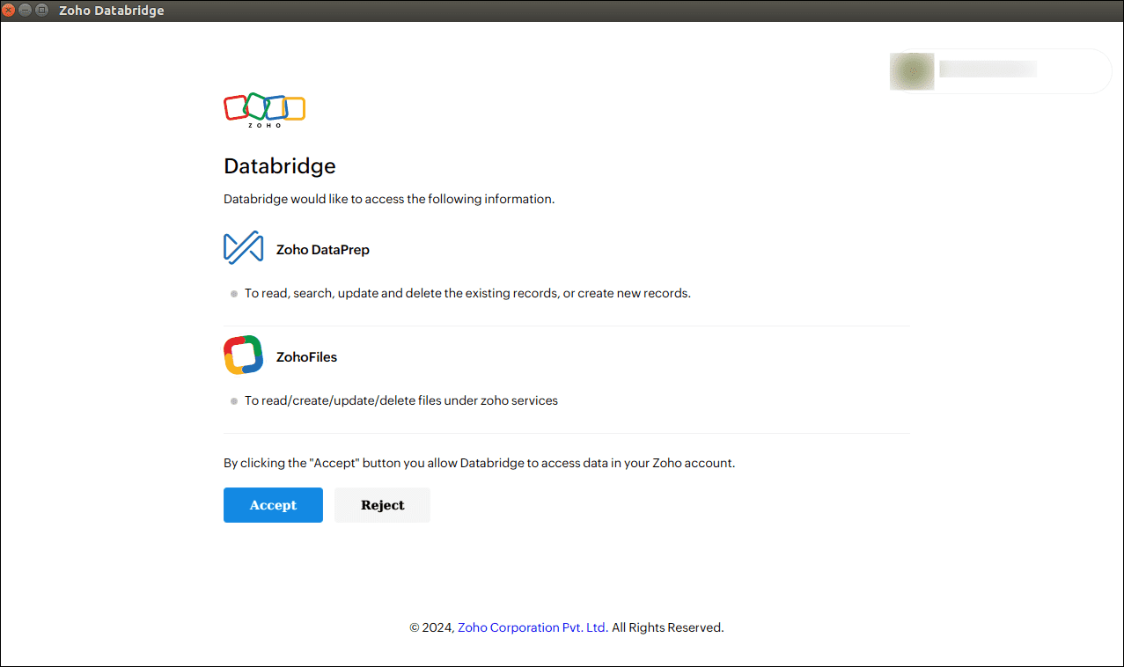Click the Accept button
Viewport: 1124px width, 667px height.
(x=273, y=505)
